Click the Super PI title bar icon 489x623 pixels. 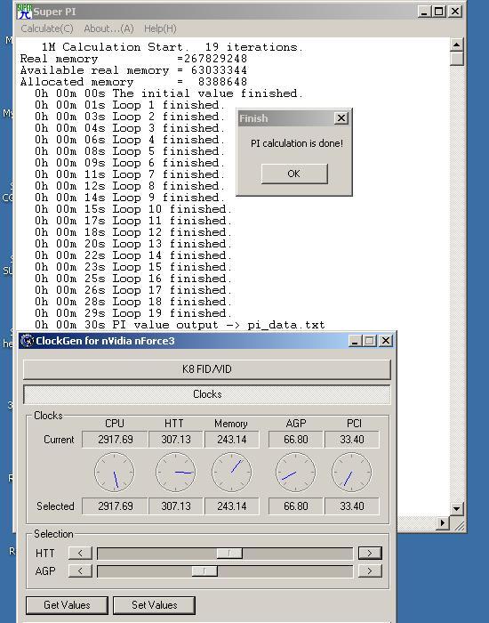click(24, 12)
